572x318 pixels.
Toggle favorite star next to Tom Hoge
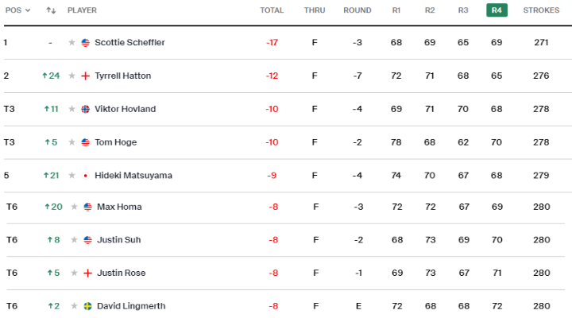click(x=71, y=142)
